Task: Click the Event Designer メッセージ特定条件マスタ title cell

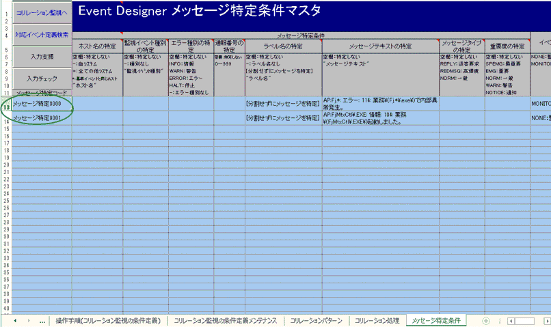Action: click(x=311, y=16)
